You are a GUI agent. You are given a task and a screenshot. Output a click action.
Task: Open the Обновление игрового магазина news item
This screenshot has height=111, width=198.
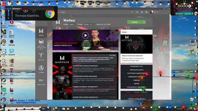point(94,80)
